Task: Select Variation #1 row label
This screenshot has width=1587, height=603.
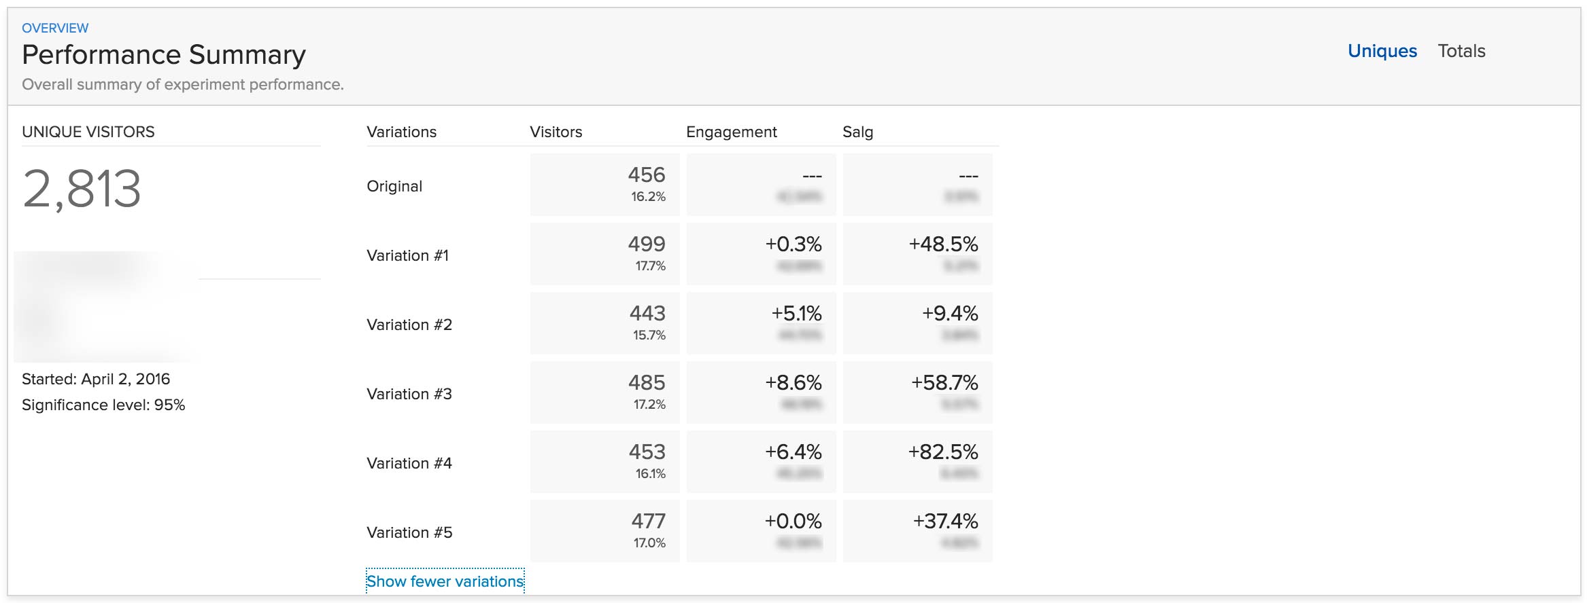Action: [407, 255]
